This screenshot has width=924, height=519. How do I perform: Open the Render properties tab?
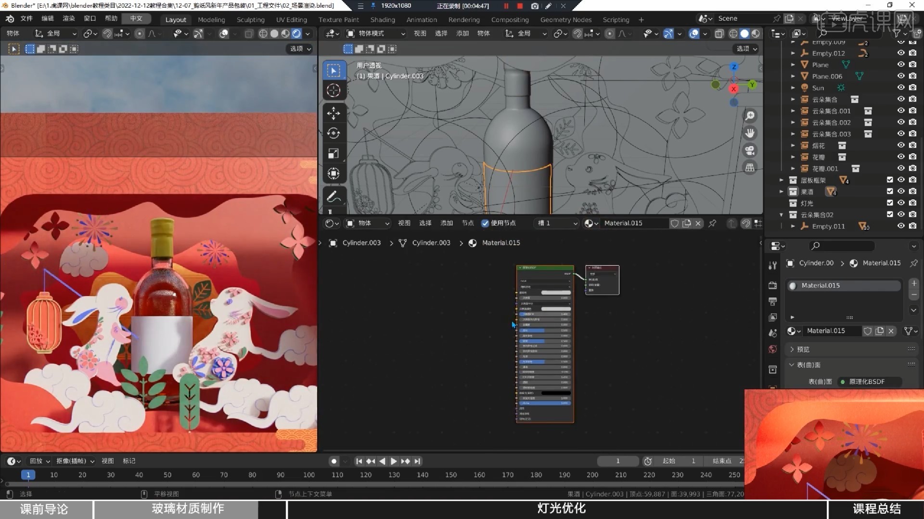tap(773, 285)
